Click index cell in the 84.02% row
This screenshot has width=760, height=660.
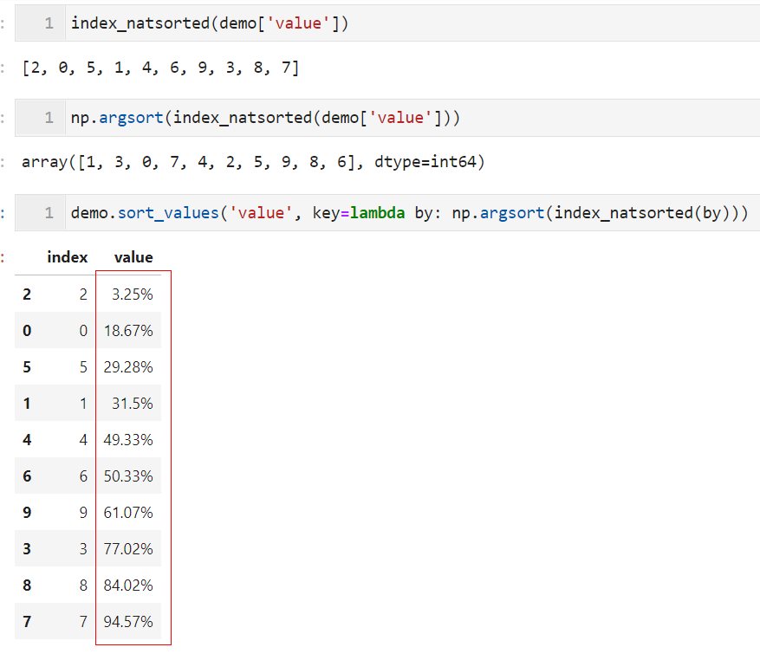click(83, 585)
